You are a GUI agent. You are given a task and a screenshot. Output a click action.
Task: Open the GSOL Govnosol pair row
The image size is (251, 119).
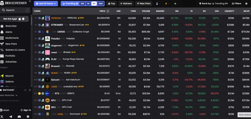(x=142, y=114)
